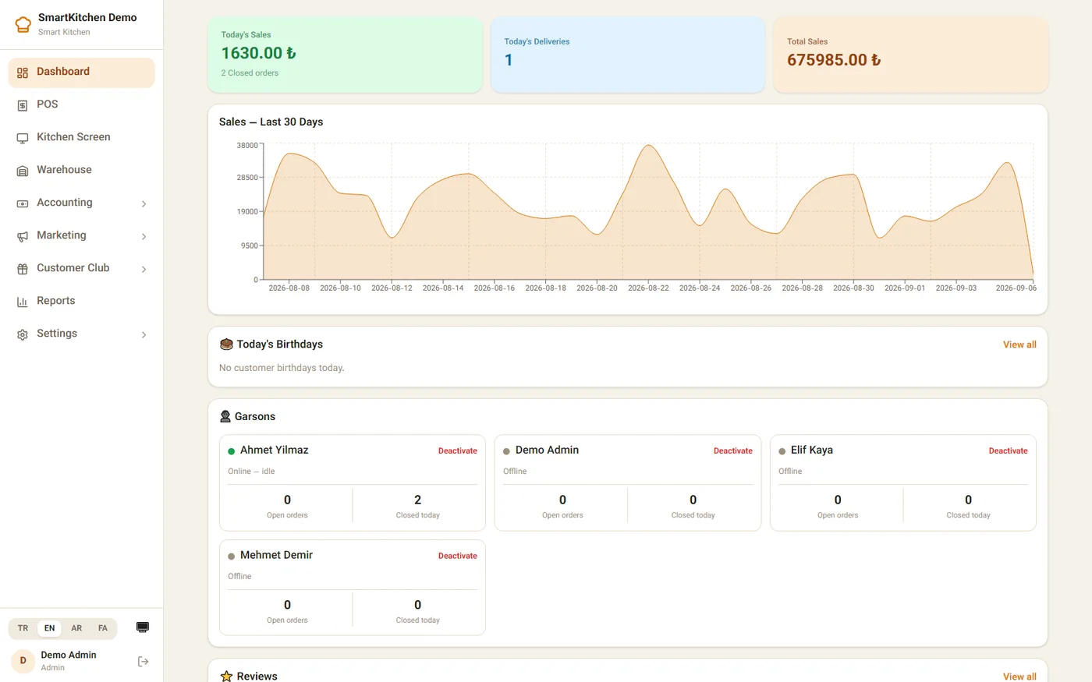
Task: Click 'Online — idle' status text
Action: pos(251,472)
